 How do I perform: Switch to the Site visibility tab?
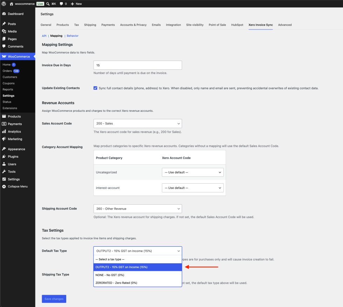(195, 25)
